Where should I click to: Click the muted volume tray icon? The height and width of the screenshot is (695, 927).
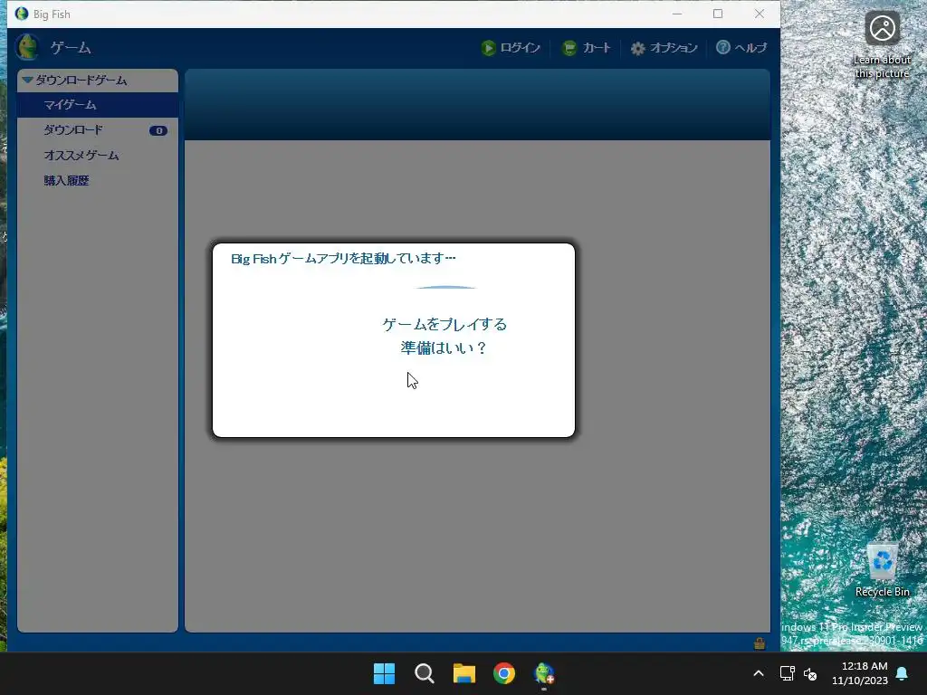coord(810,673)
